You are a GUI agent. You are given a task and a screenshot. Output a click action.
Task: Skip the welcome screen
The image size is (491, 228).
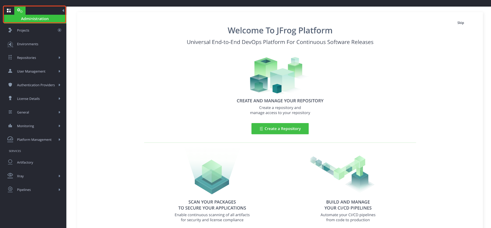[461, 23]
